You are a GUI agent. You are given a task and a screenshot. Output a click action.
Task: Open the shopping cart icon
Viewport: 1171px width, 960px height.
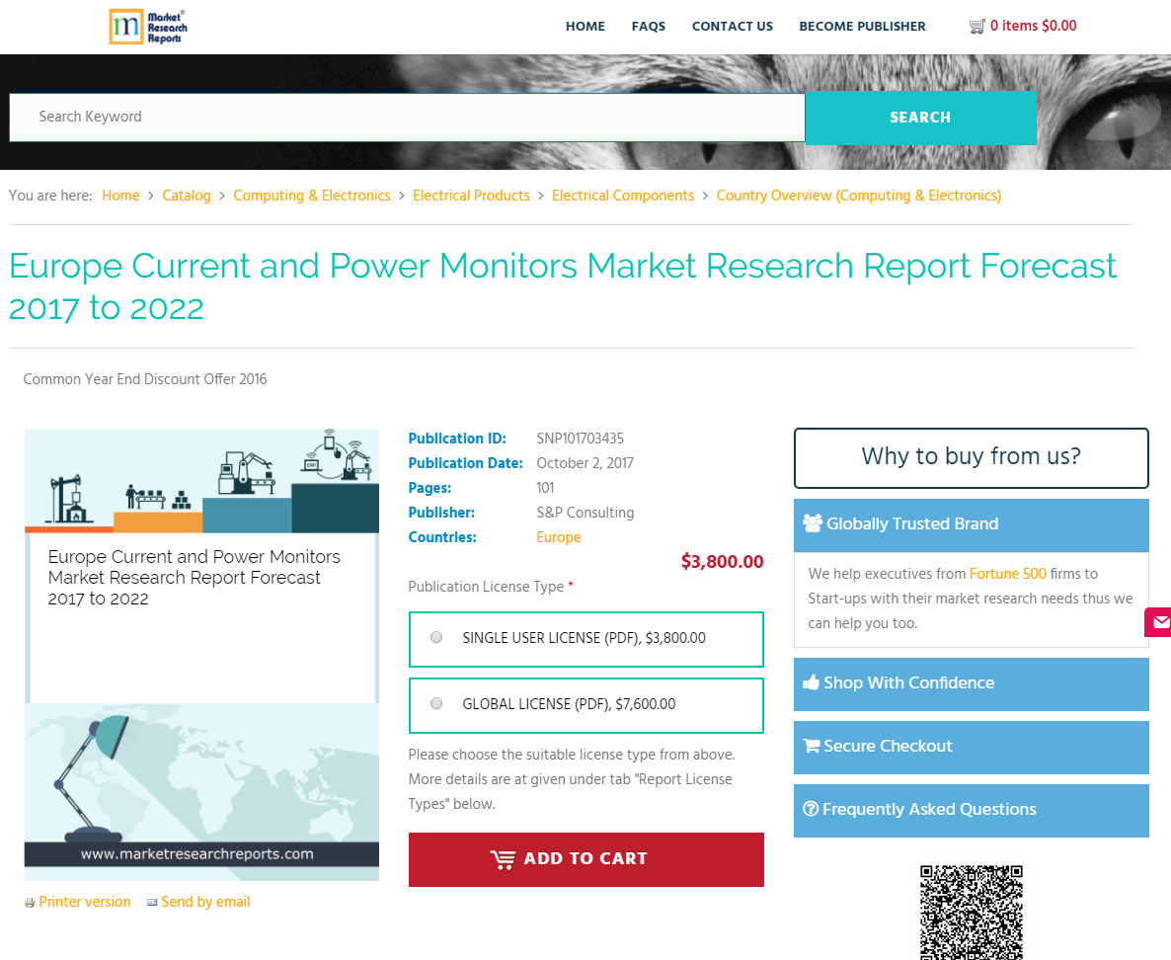[x=977, y=27]
